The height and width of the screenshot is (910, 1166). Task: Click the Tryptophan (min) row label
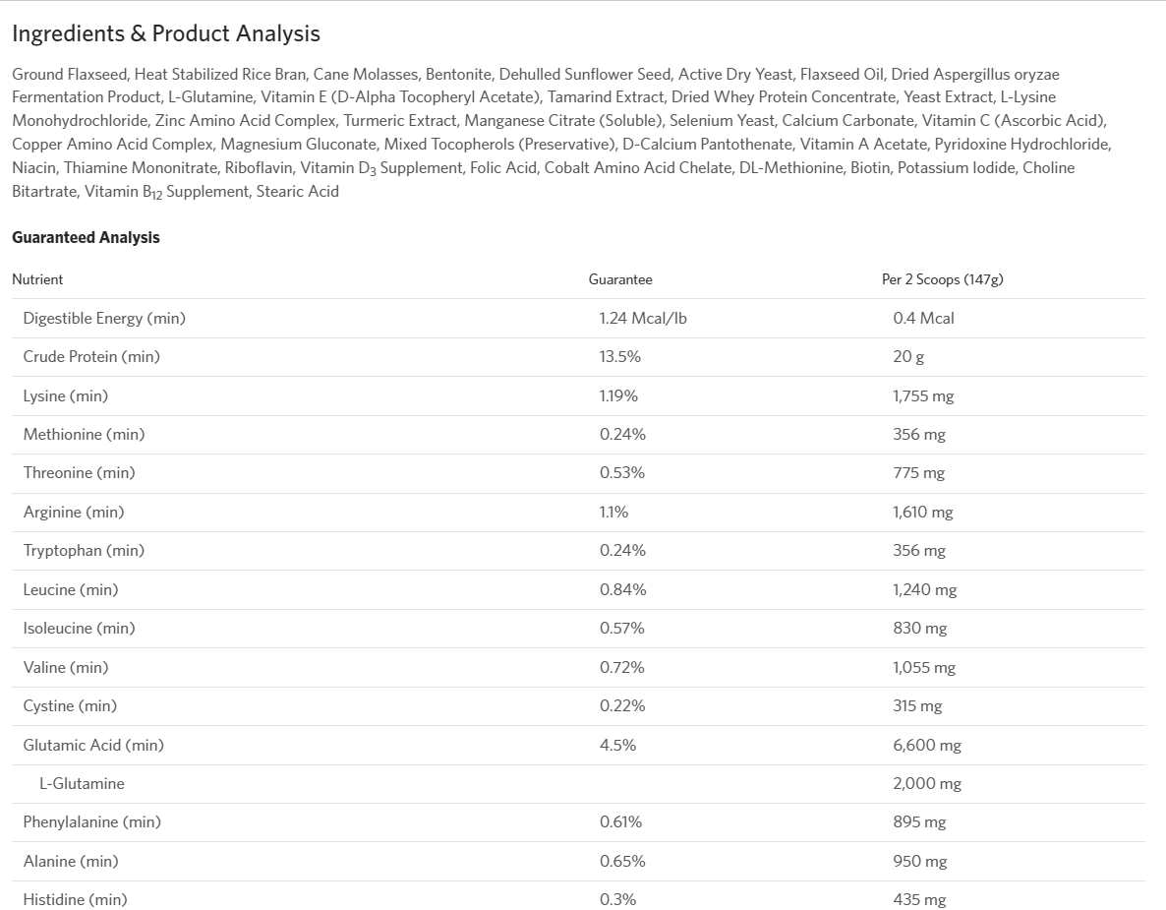[84, 551]
